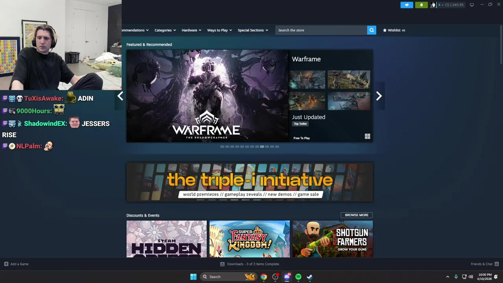The height and width of the screenshot is (283, 503).
Task: Open Friends & Chat panel
Action: point(485,264)
